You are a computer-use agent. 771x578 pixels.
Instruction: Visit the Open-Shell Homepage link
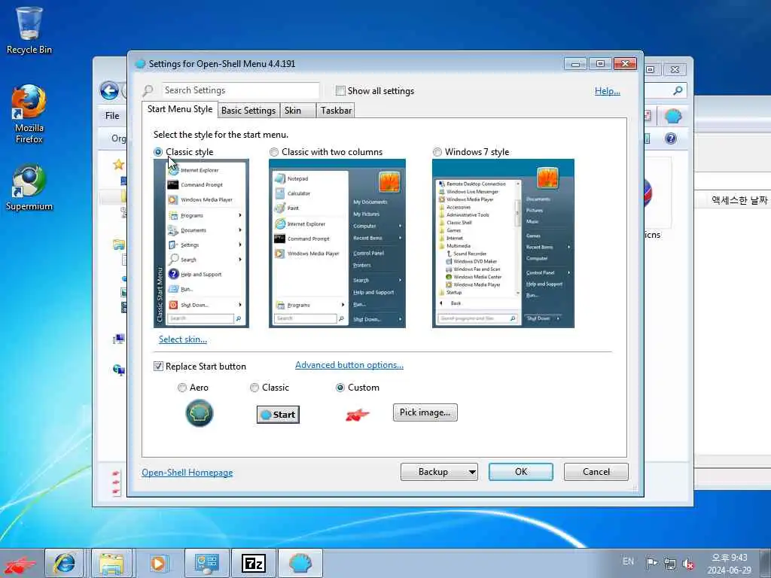coord(187,473)
